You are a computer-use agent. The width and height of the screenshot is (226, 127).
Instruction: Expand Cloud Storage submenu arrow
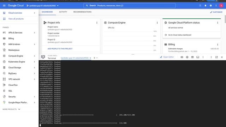(x=35, y=67)
